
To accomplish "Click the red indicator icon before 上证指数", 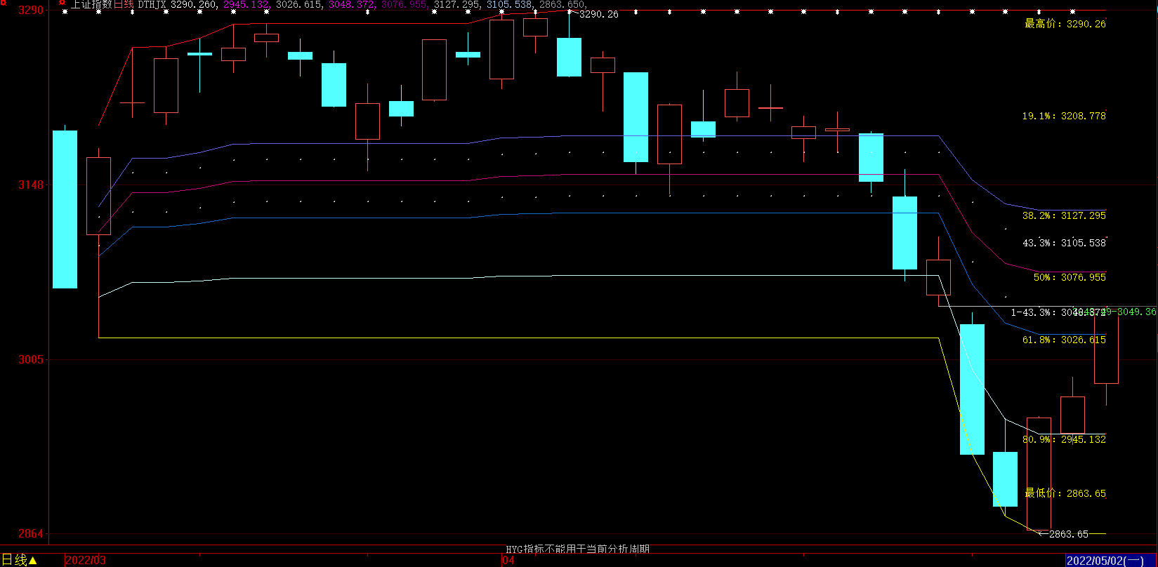I will [62, 4].
